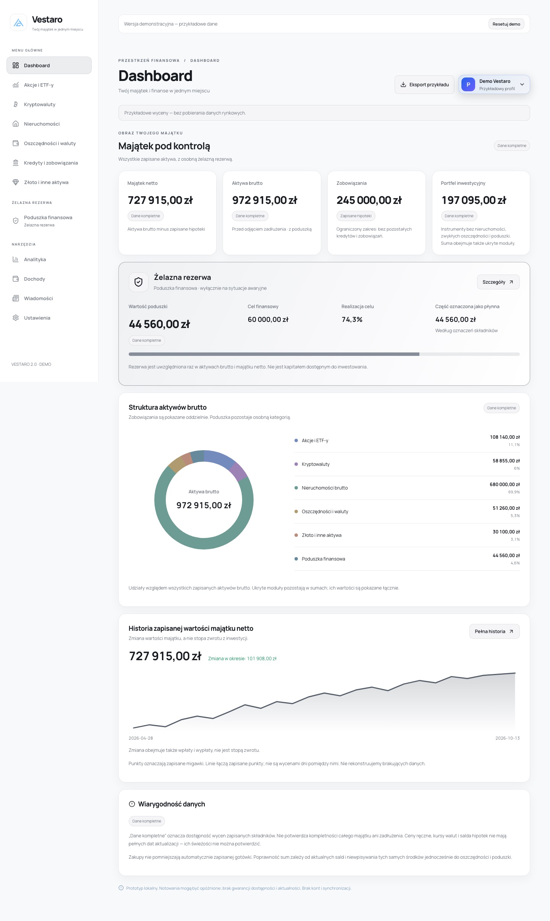
Task: Select Kredyty i zobowiązania in sidebar
Action: [x=49, y=163]
